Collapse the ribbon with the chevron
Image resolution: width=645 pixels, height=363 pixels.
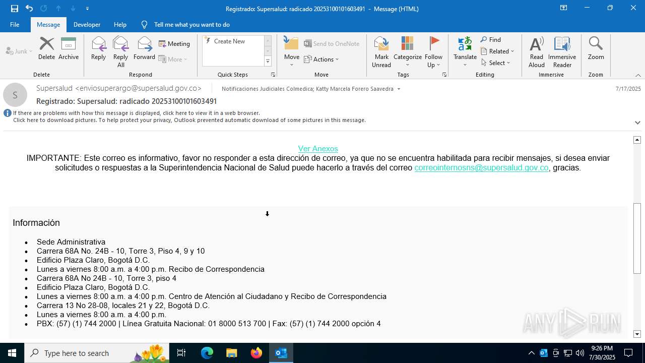tap(638, 75)
